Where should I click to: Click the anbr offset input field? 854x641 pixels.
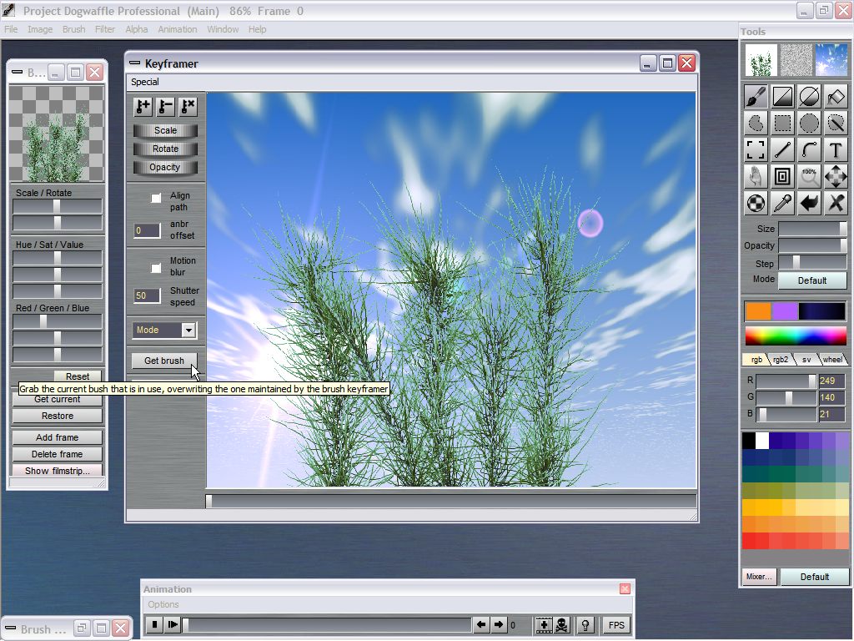click(x=147, y=230)
